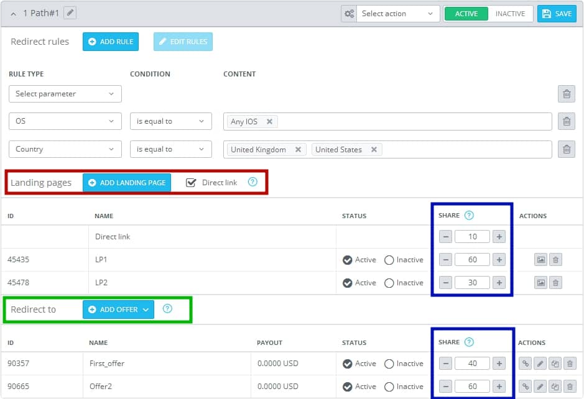Increase the First_offer share value

click(x=499, y=364)
